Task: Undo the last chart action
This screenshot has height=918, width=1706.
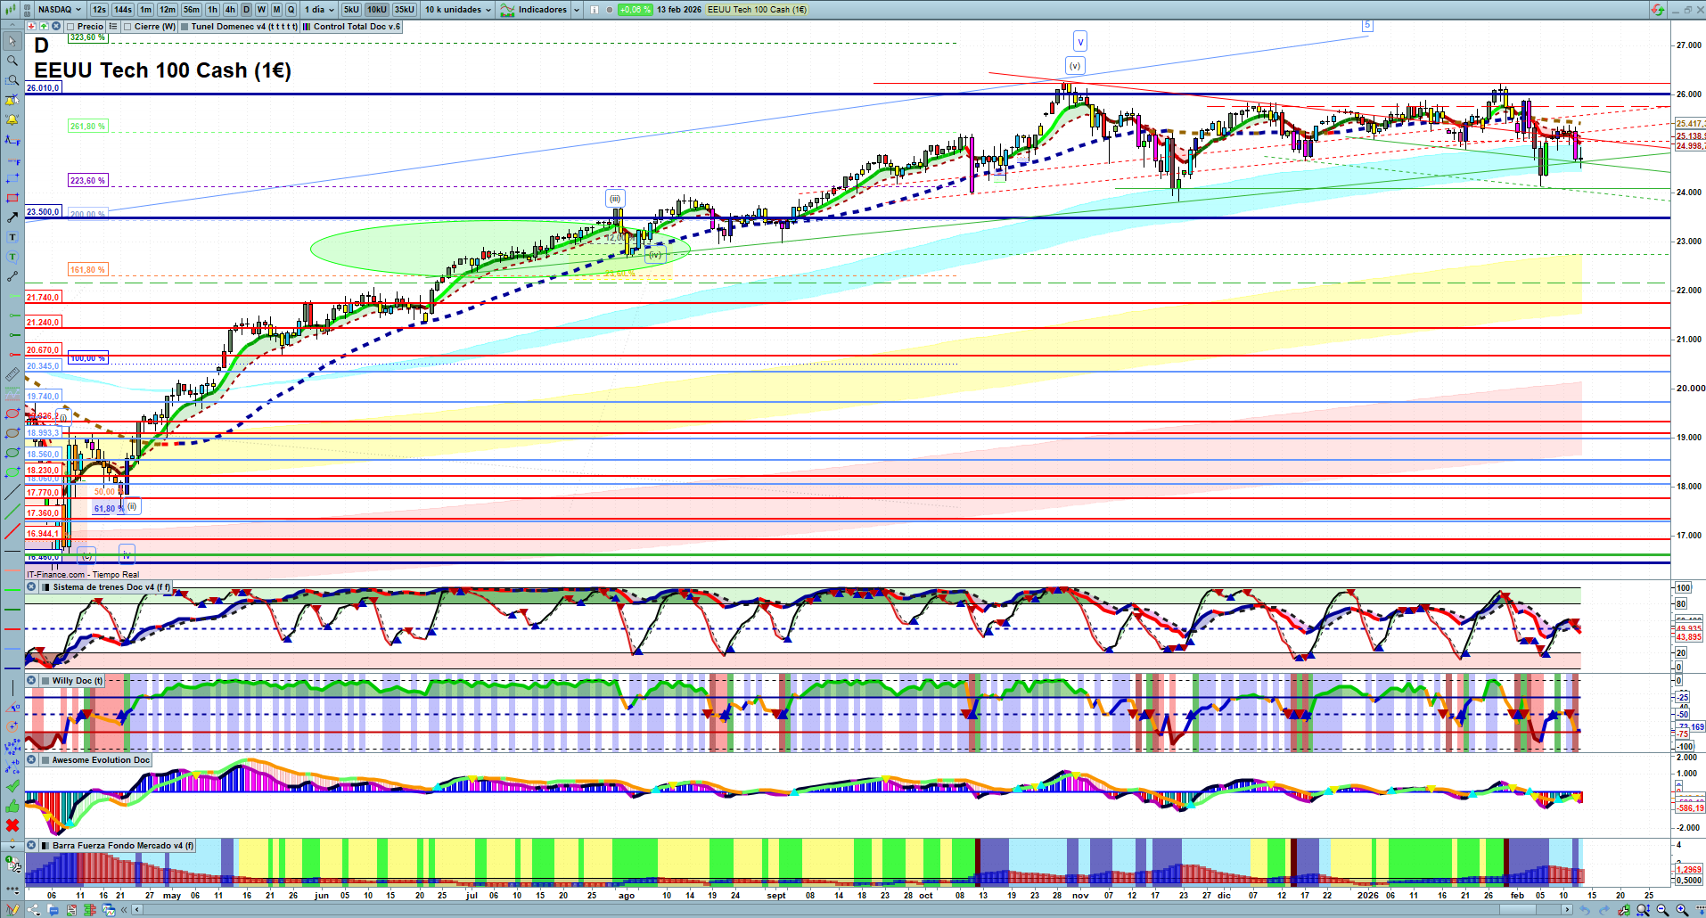Action: tap(1584, 910)
